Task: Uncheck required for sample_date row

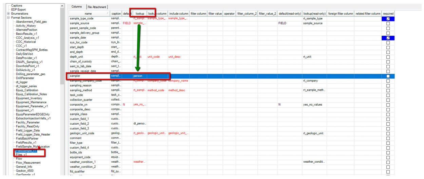Action: [x=388, y=38]
